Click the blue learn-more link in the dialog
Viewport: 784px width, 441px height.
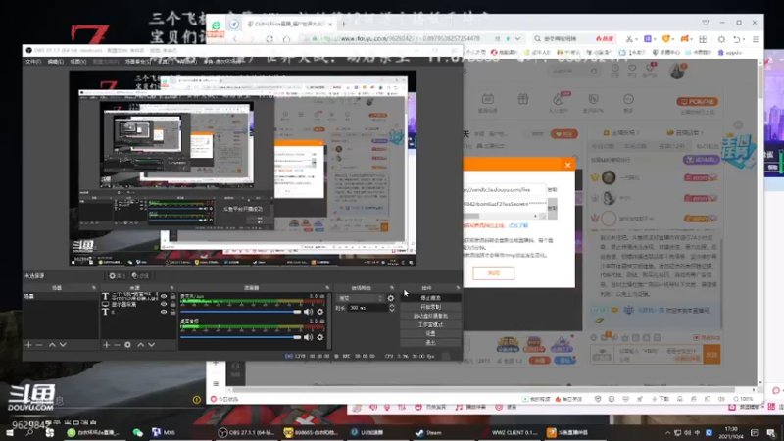(x=518, y=226)
